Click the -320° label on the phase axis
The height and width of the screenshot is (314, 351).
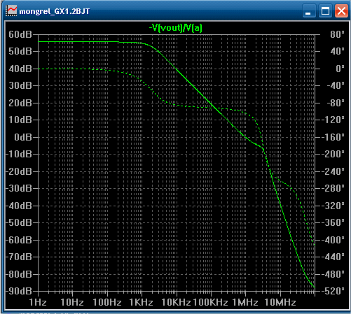coord(333,206)
